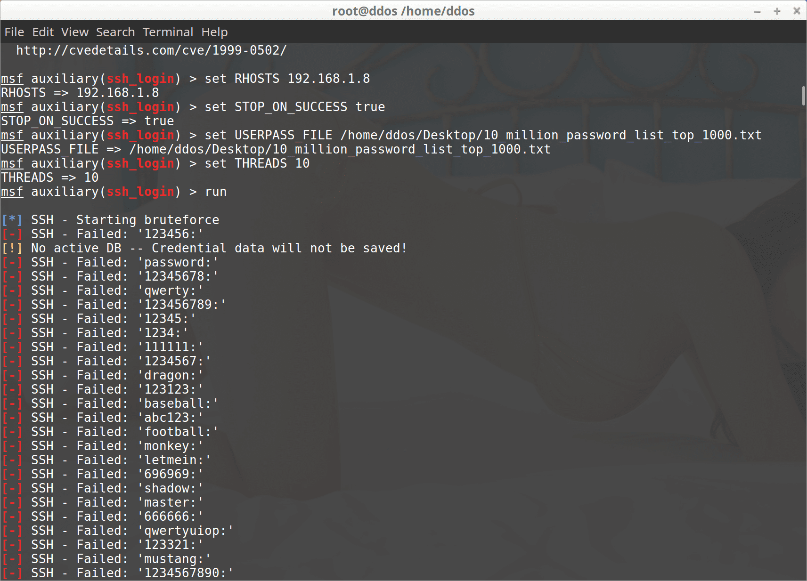Click the Failed: 'shadow:' line
This screenshot has height=581, width=807.
pyautogui.click(x=103, y=488)
